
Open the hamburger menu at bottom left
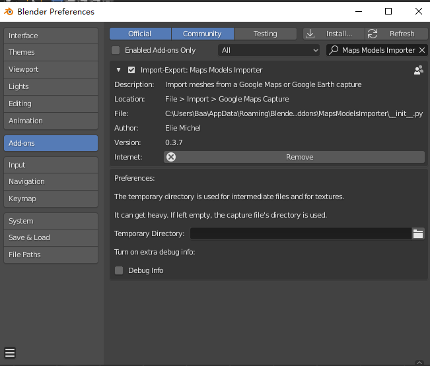pyautogui.click(x=10, y=352)
